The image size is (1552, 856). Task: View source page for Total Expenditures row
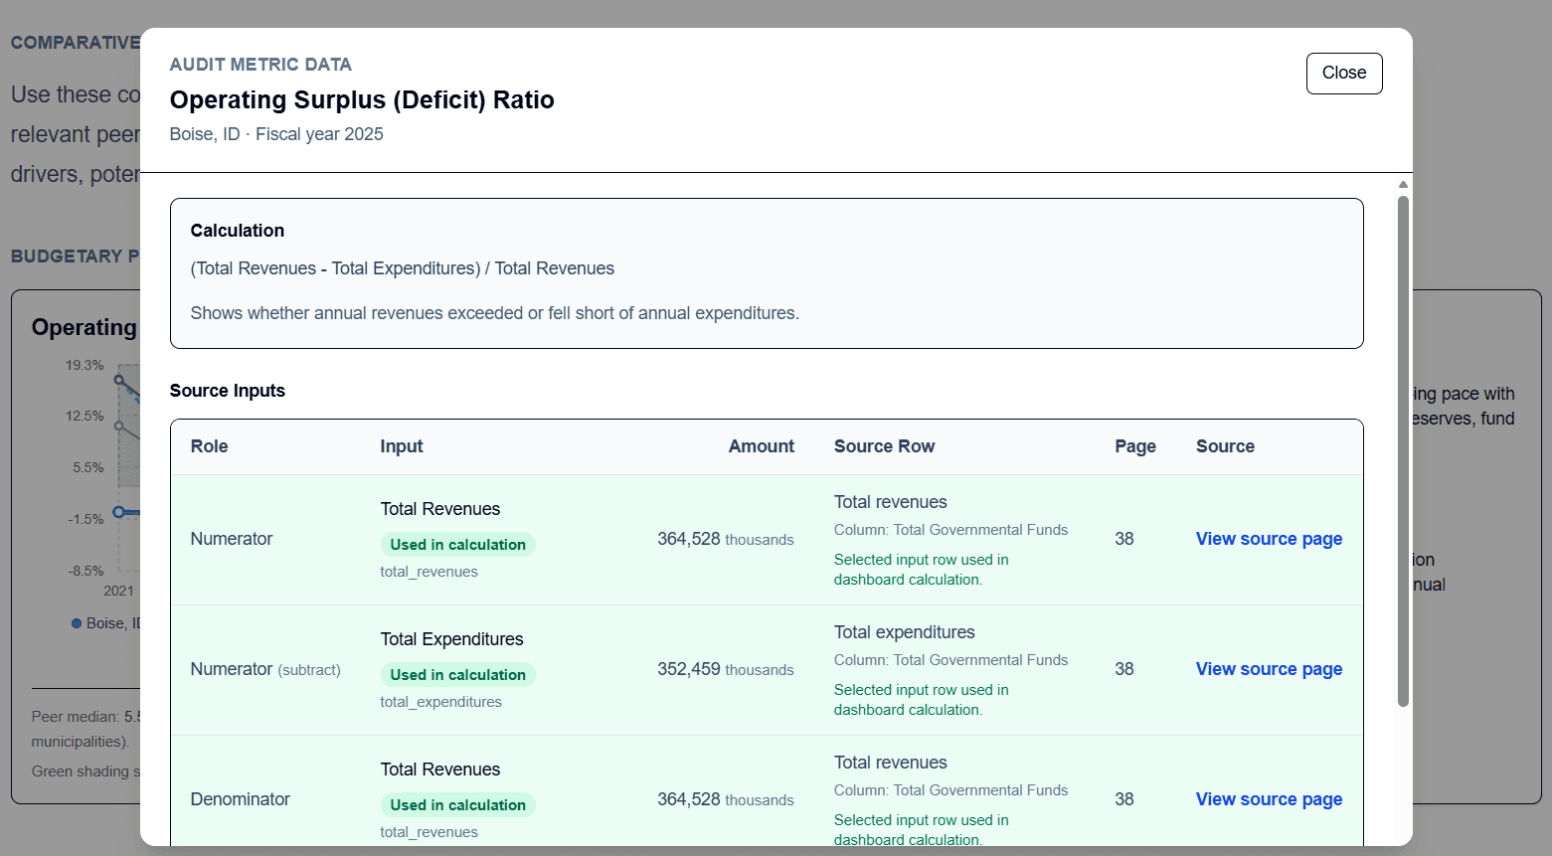1269,669
